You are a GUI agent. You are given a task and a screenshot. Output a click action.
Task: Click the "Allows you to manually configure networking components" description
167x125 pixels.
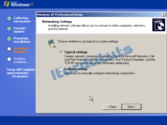pos(100,73)
